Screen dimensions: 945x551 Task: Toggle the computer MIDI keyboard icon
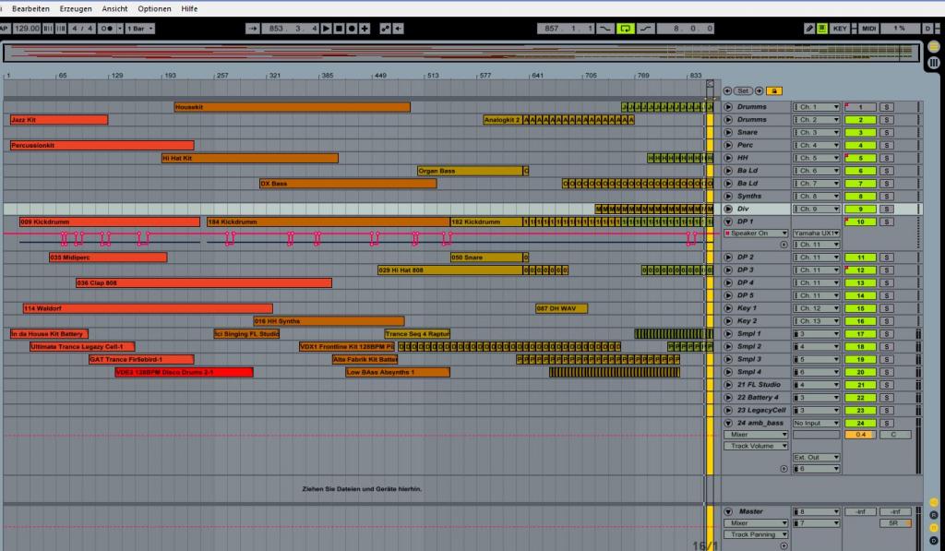coord(822,29)
